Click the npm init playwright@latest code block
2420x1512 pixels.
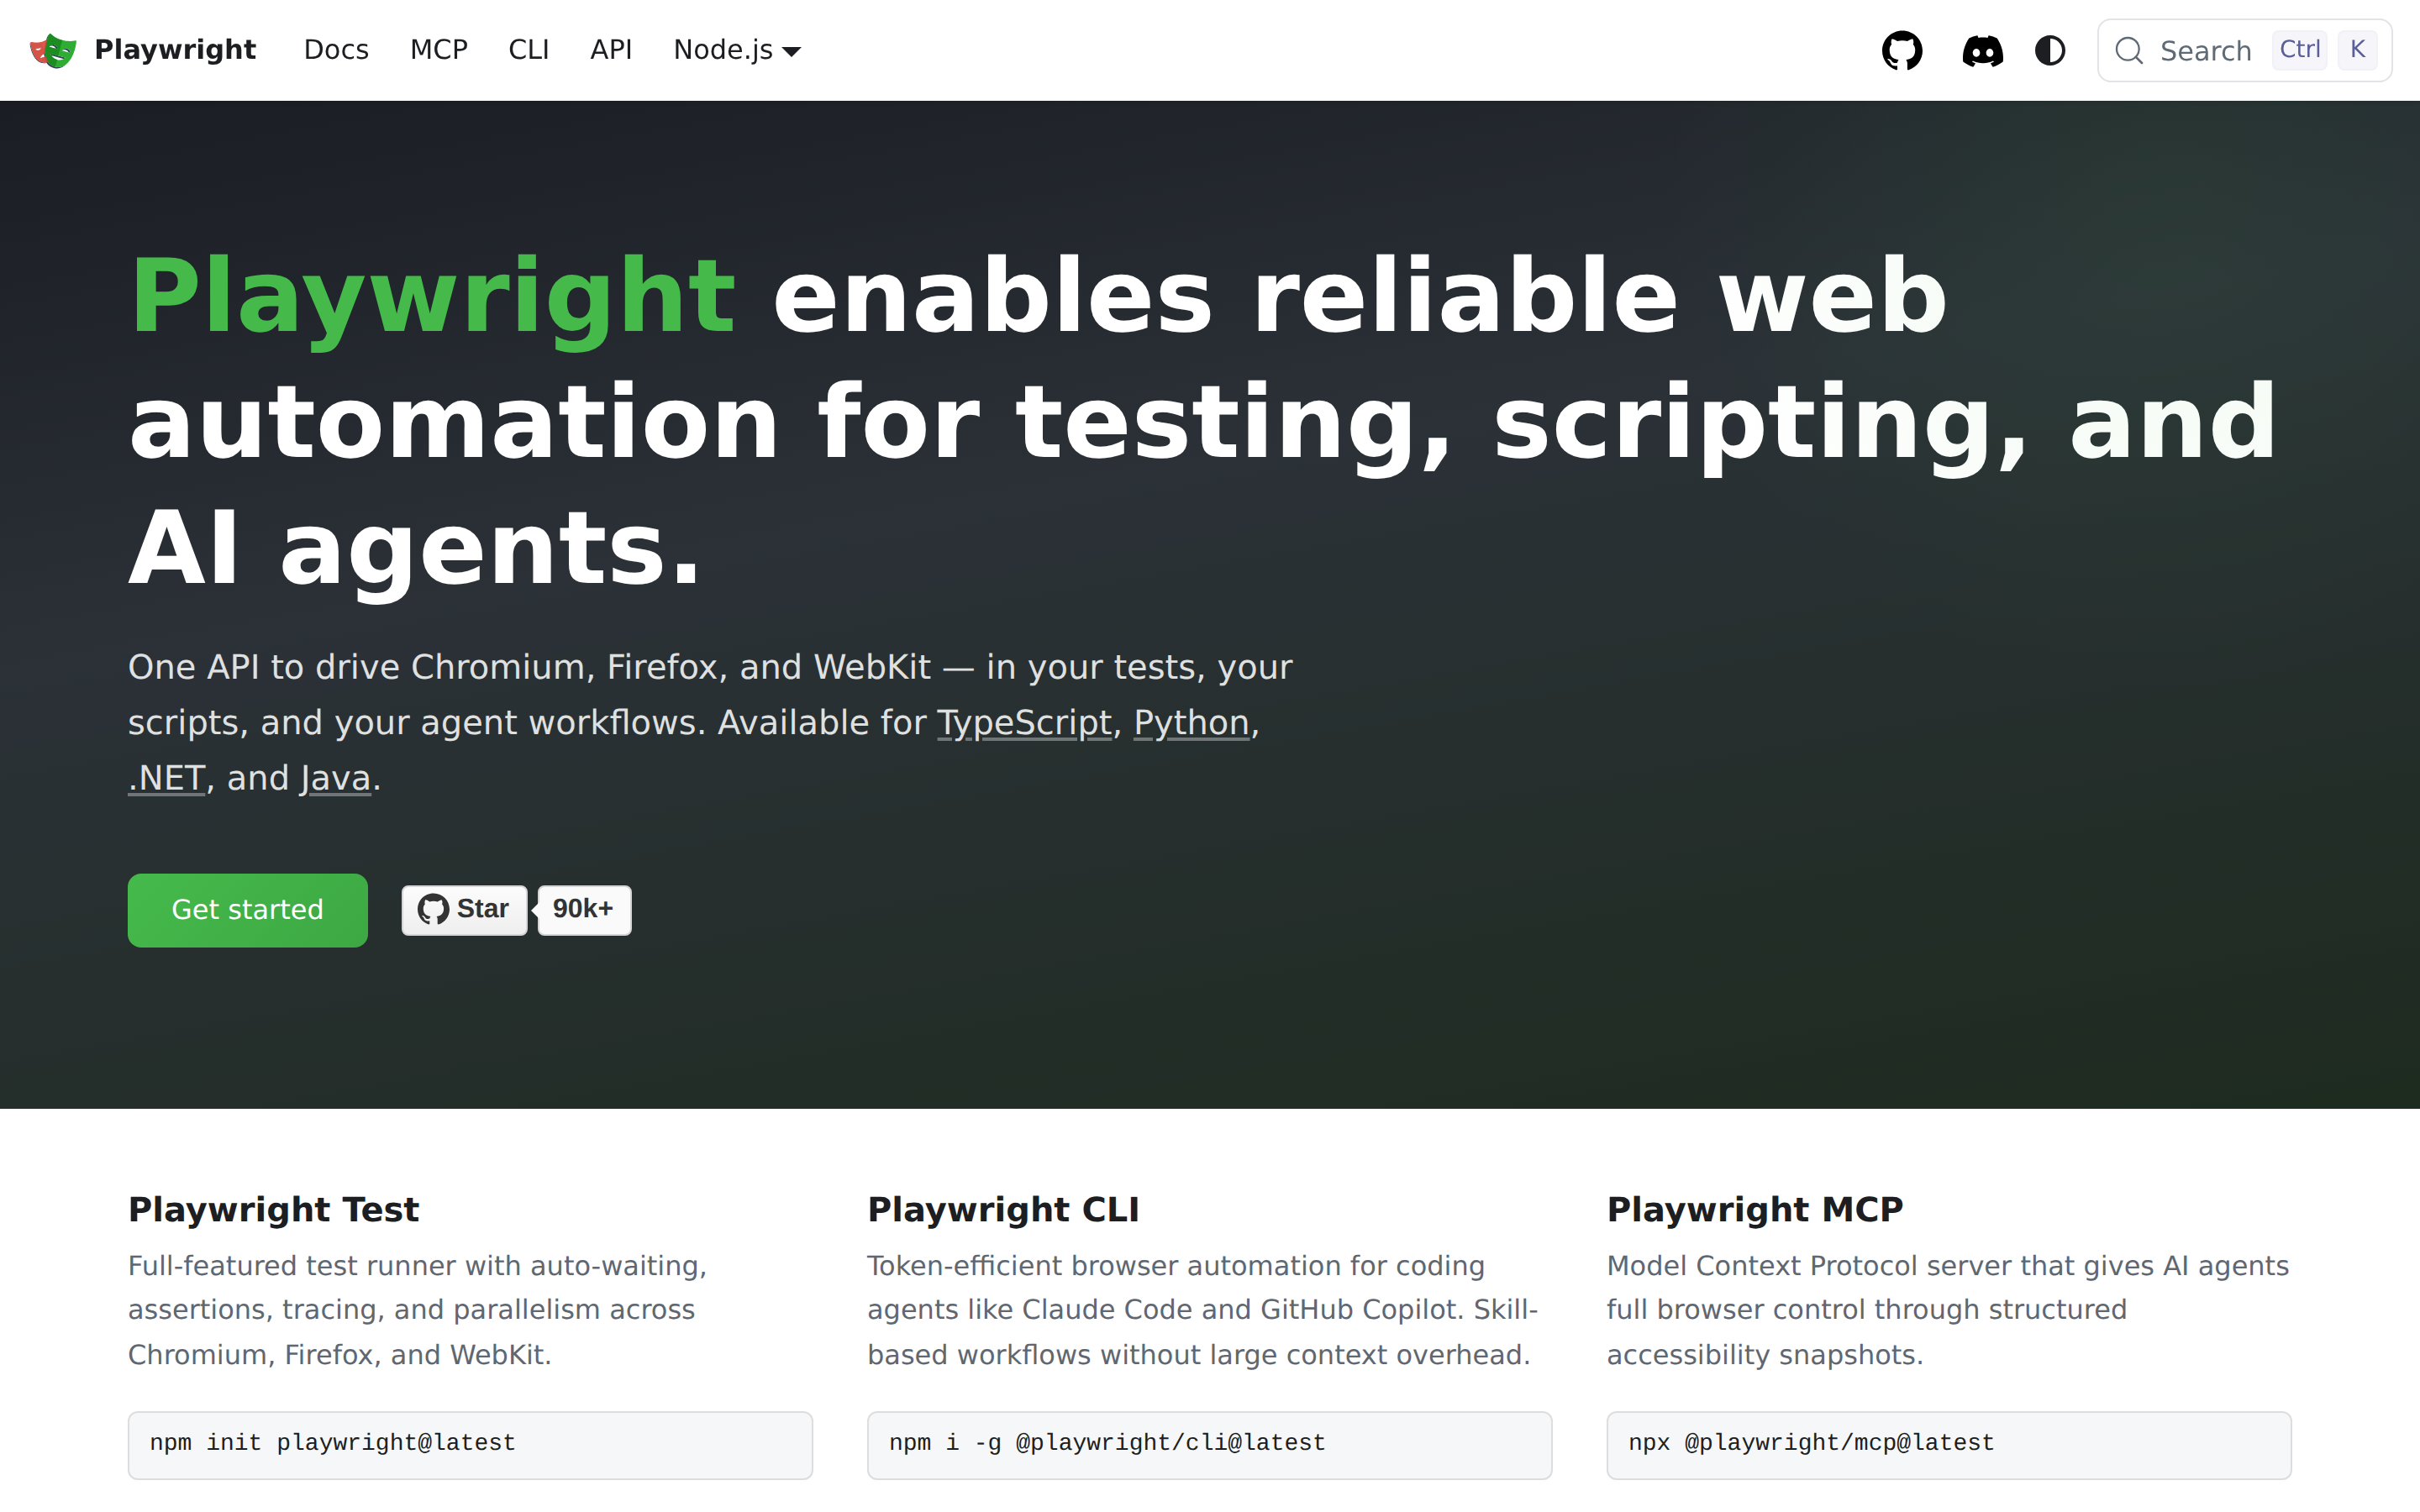coord(470,1445)
